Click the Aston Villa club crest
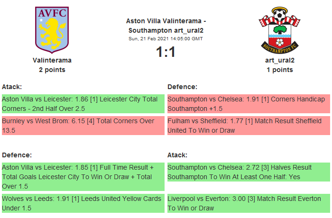This screenshot has width=332, height=218. 52,30
